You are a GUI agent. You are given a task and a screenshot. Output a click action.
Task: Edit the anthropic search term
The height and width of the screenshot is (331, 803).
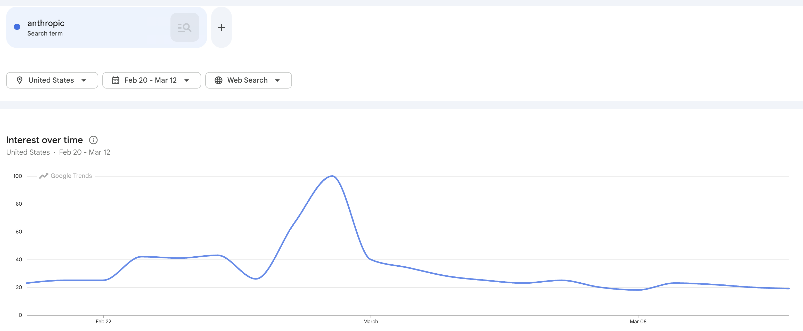[46, 23]
